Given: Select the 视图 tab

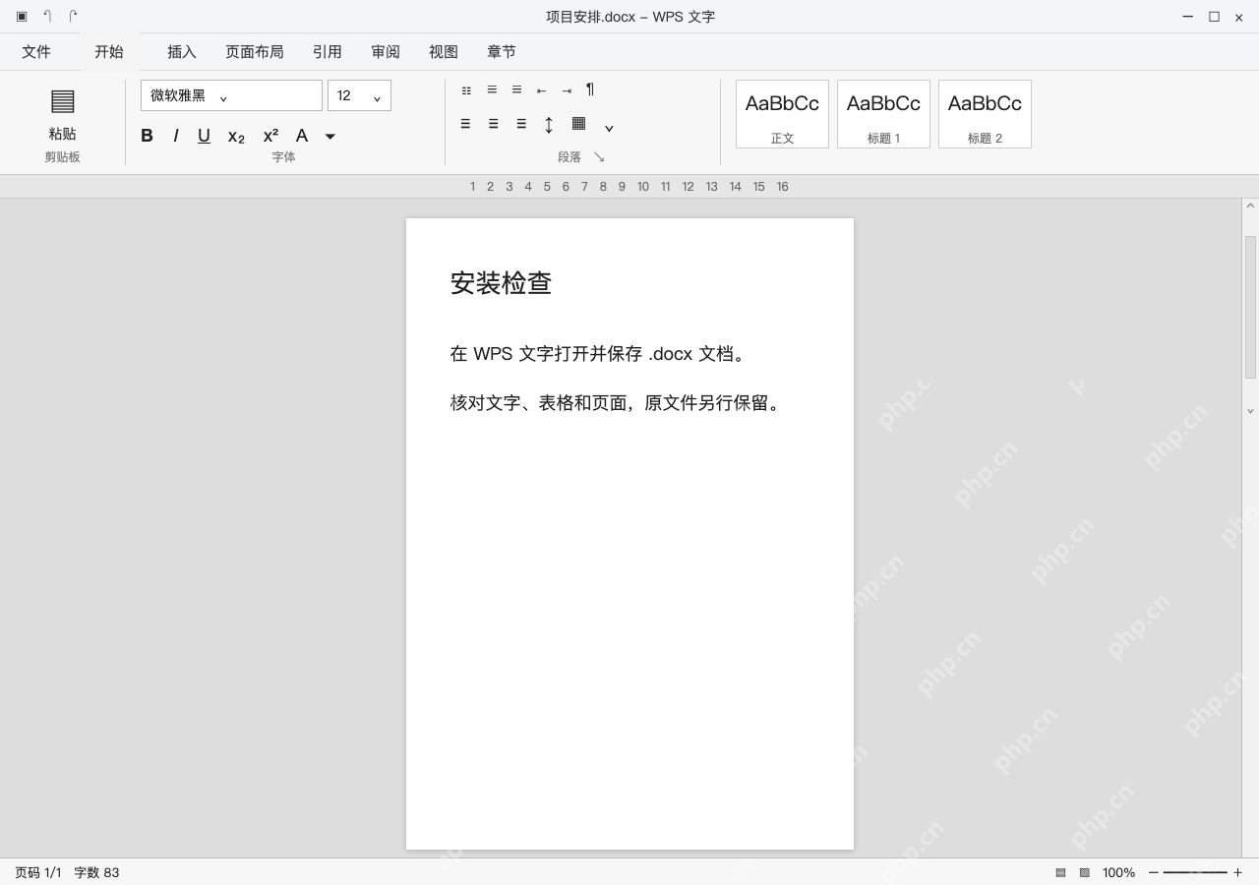Looking at the screenshot, I should (x=444, y=52).
